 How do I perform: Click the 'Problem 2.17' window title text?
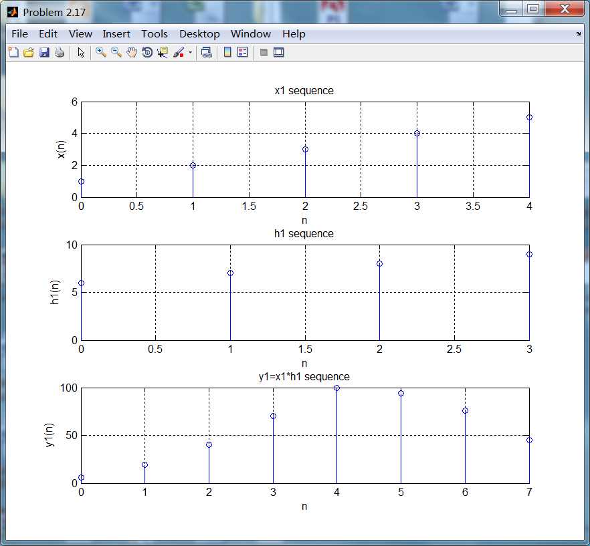(x=54, y=13)
